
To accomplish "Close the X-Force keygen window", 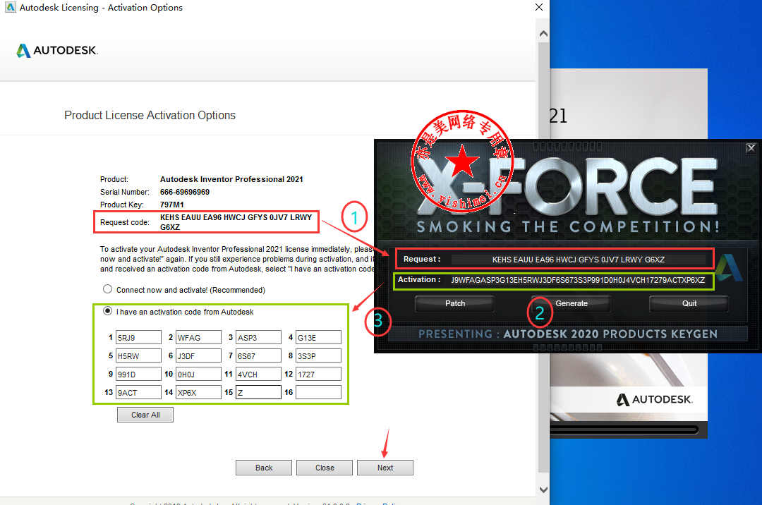I will 751,148.
